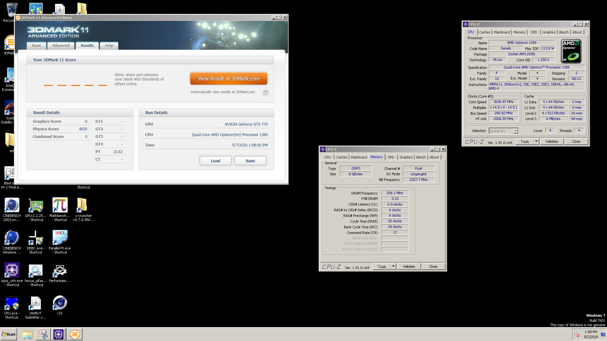Image resolution: width=607 pixels, height=341 pixels.
Task: Open the Snipping Tool taskbar icon
Action: pyautogui.click(x=43, y=334)
